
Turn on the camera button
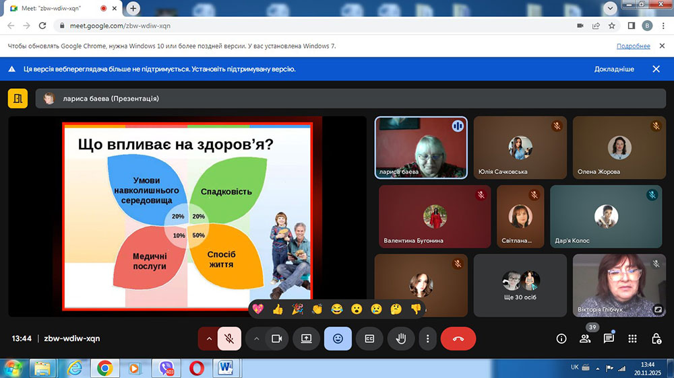click(276, 339)
